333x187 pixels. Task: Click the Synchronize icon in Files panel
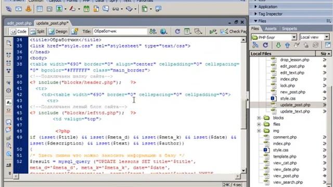[316, 45]
